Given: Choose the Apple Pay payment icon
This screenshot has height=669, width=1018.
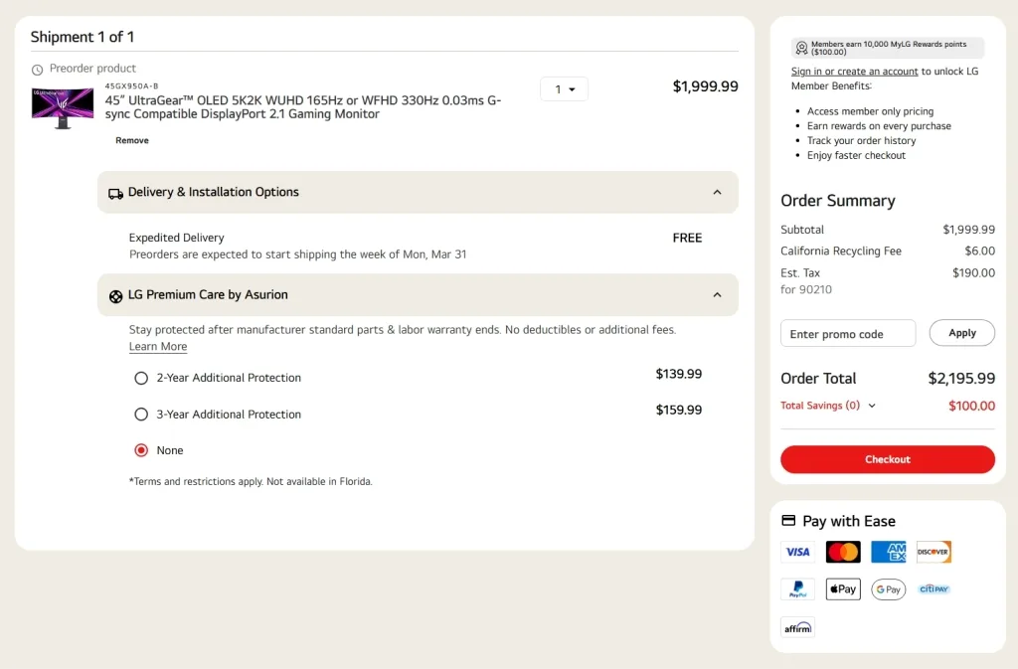Looking at the screenshot, I should 842,588.
